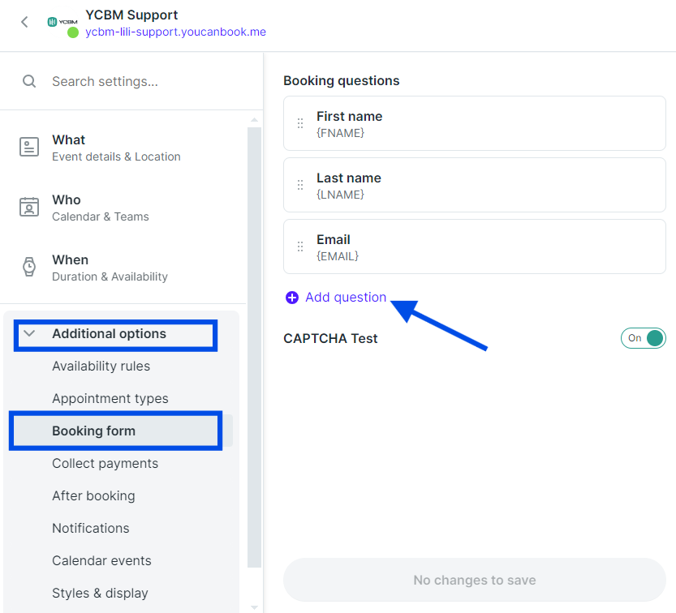Click the Who calendar icon
This screenshot has height=613, width=676.
(29, 207)
